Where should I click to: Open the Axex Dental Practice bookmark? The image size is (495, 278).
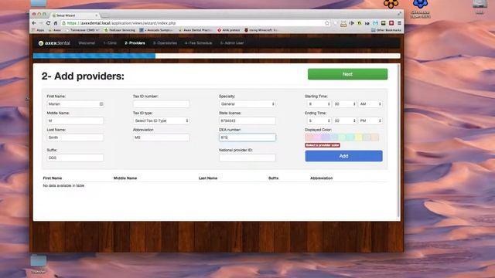point(196,30)
